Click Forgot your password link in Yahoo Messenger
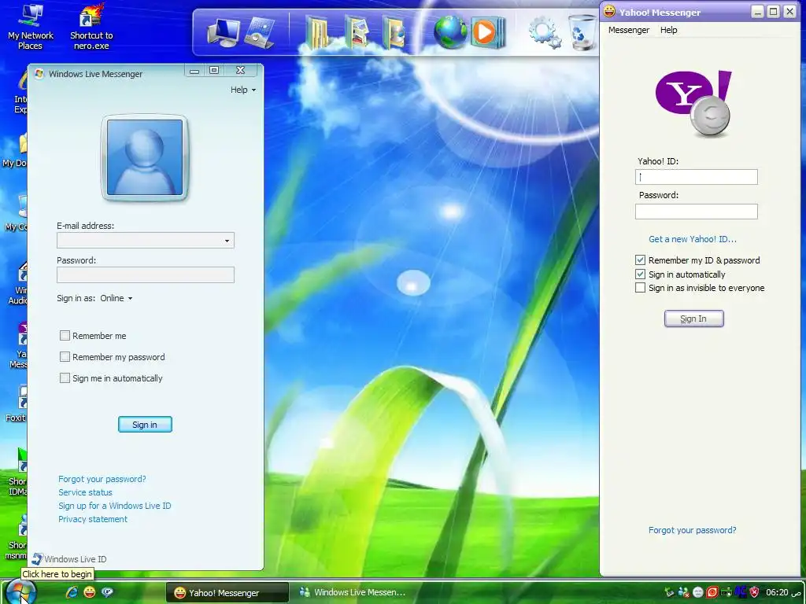Image resolution: width=806 pixels, height=604 pixels. pos(692,530)
